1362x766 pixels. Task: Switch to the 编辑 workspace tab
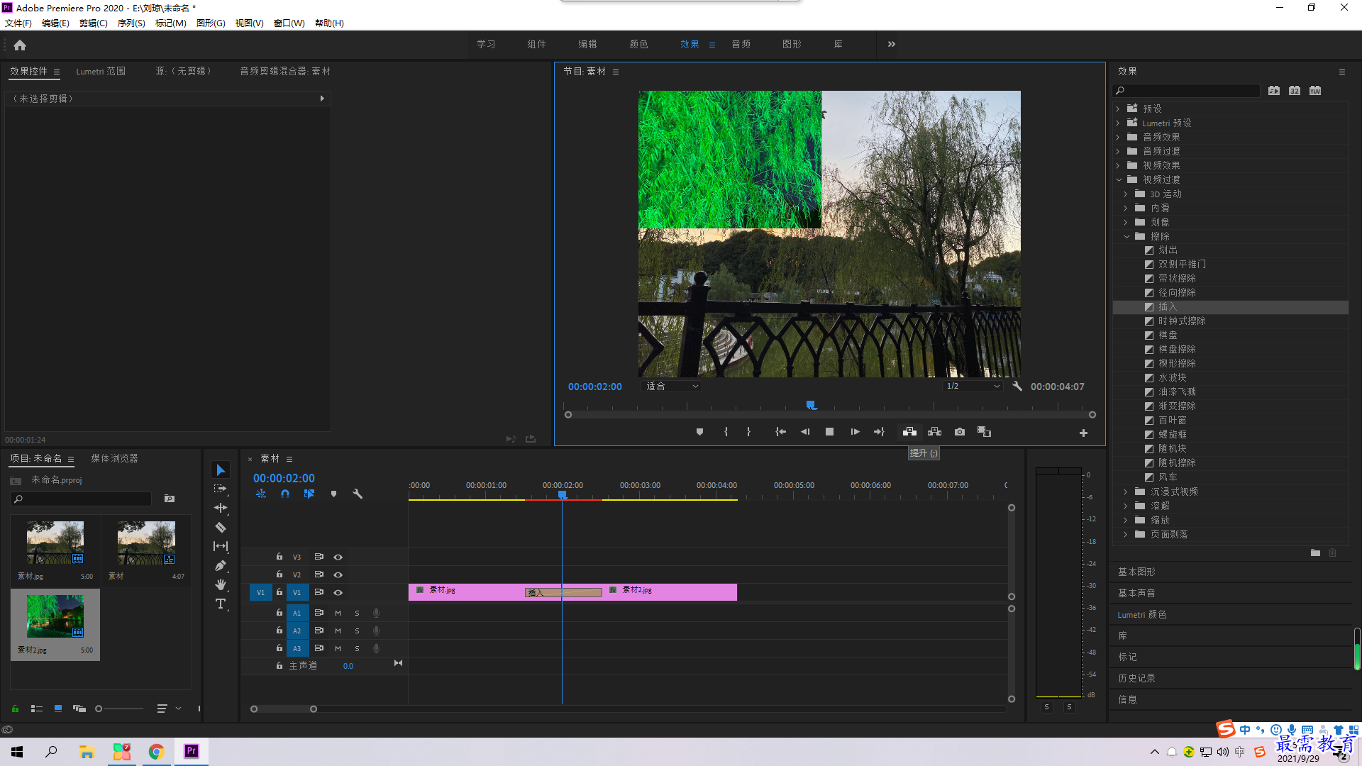click(x=587, y=44)
